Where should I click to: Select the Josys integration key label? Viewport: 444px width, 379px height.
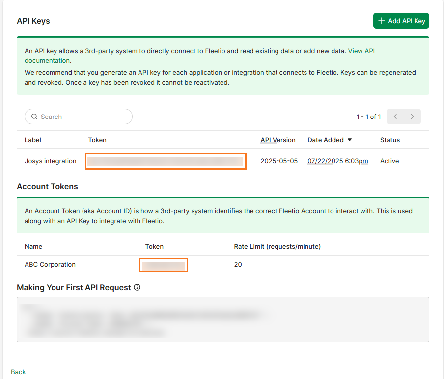51,161
